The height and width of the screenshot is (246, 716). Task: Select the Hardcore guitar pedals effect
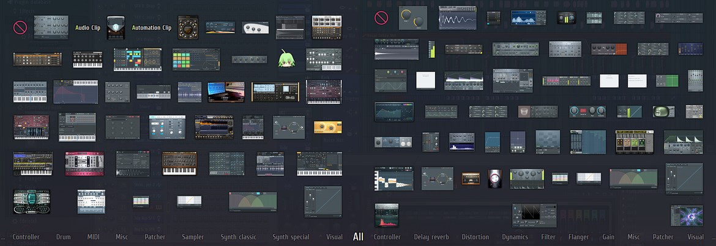(x=635, y=142)
